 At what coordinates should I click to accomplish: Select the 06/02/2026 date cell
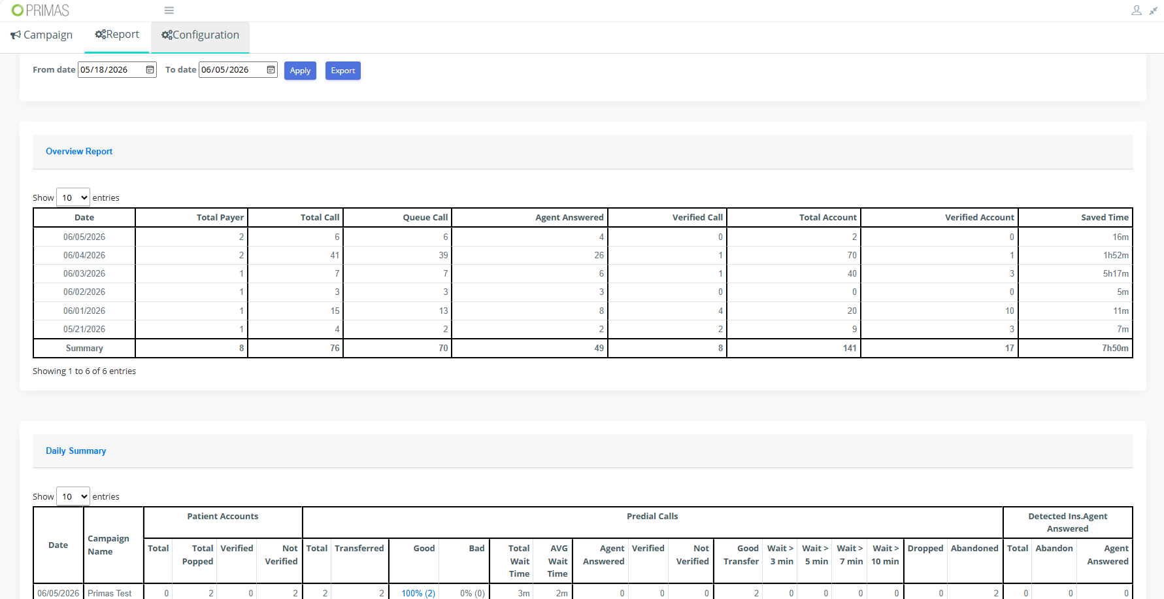pos(84,292)
